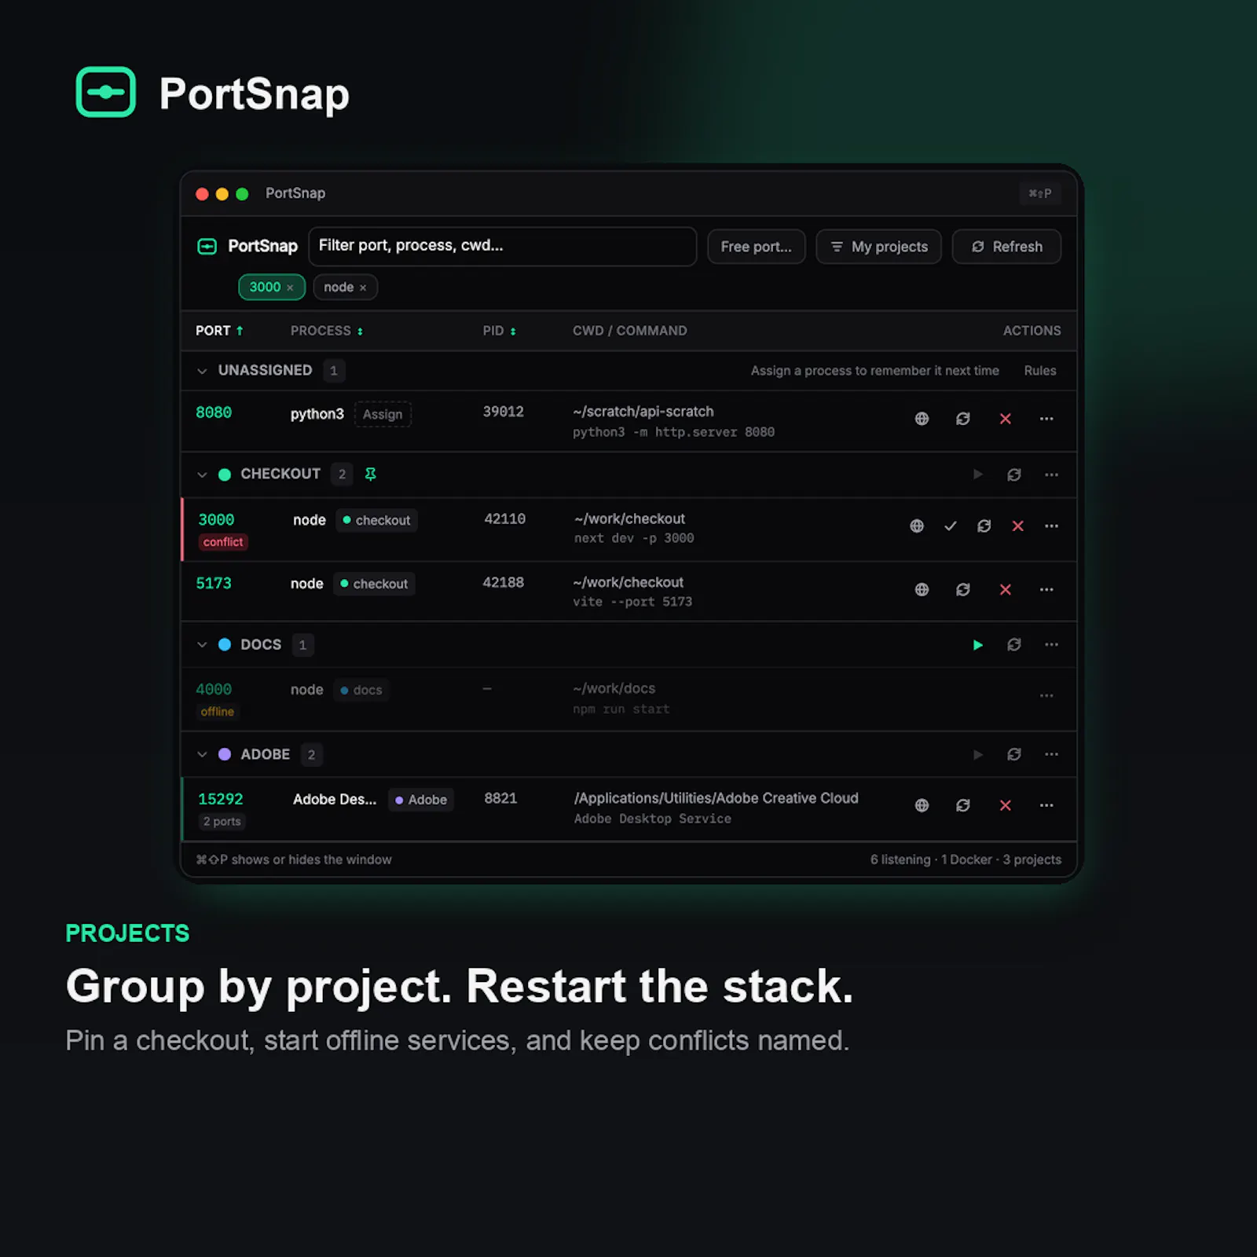1257x1257 pixels.
Task: Kill the process on port 8080
Action: 1005,419
